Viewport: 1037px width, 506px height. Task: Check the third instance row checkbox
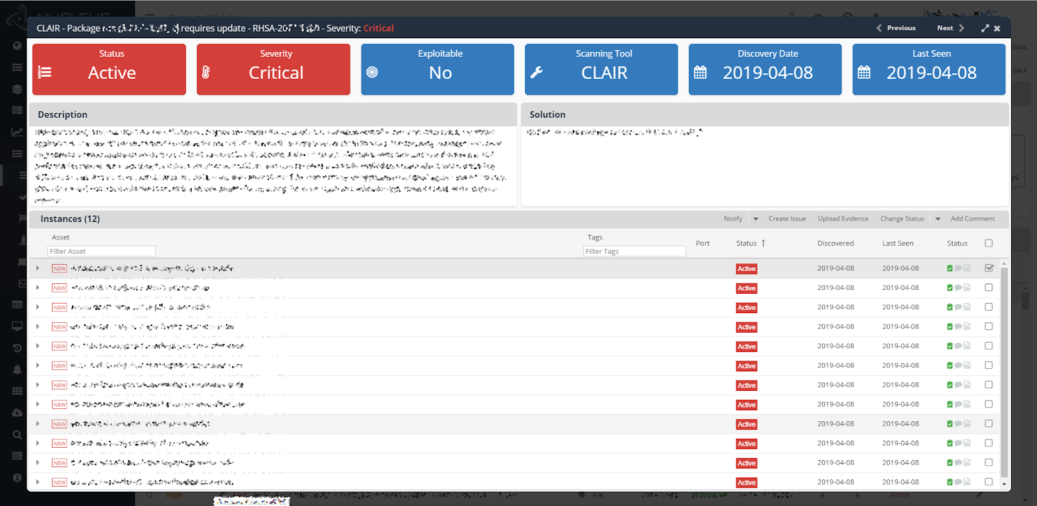(988, 307)
